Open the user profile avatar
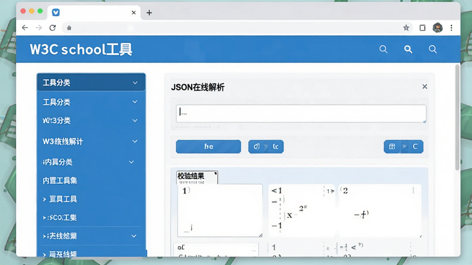The width and height of the screenshot is (472, 265). tap(438, 28)
